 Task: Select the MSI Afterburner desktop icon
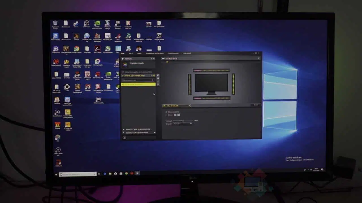pyautogui.click(x=108, y=50)
